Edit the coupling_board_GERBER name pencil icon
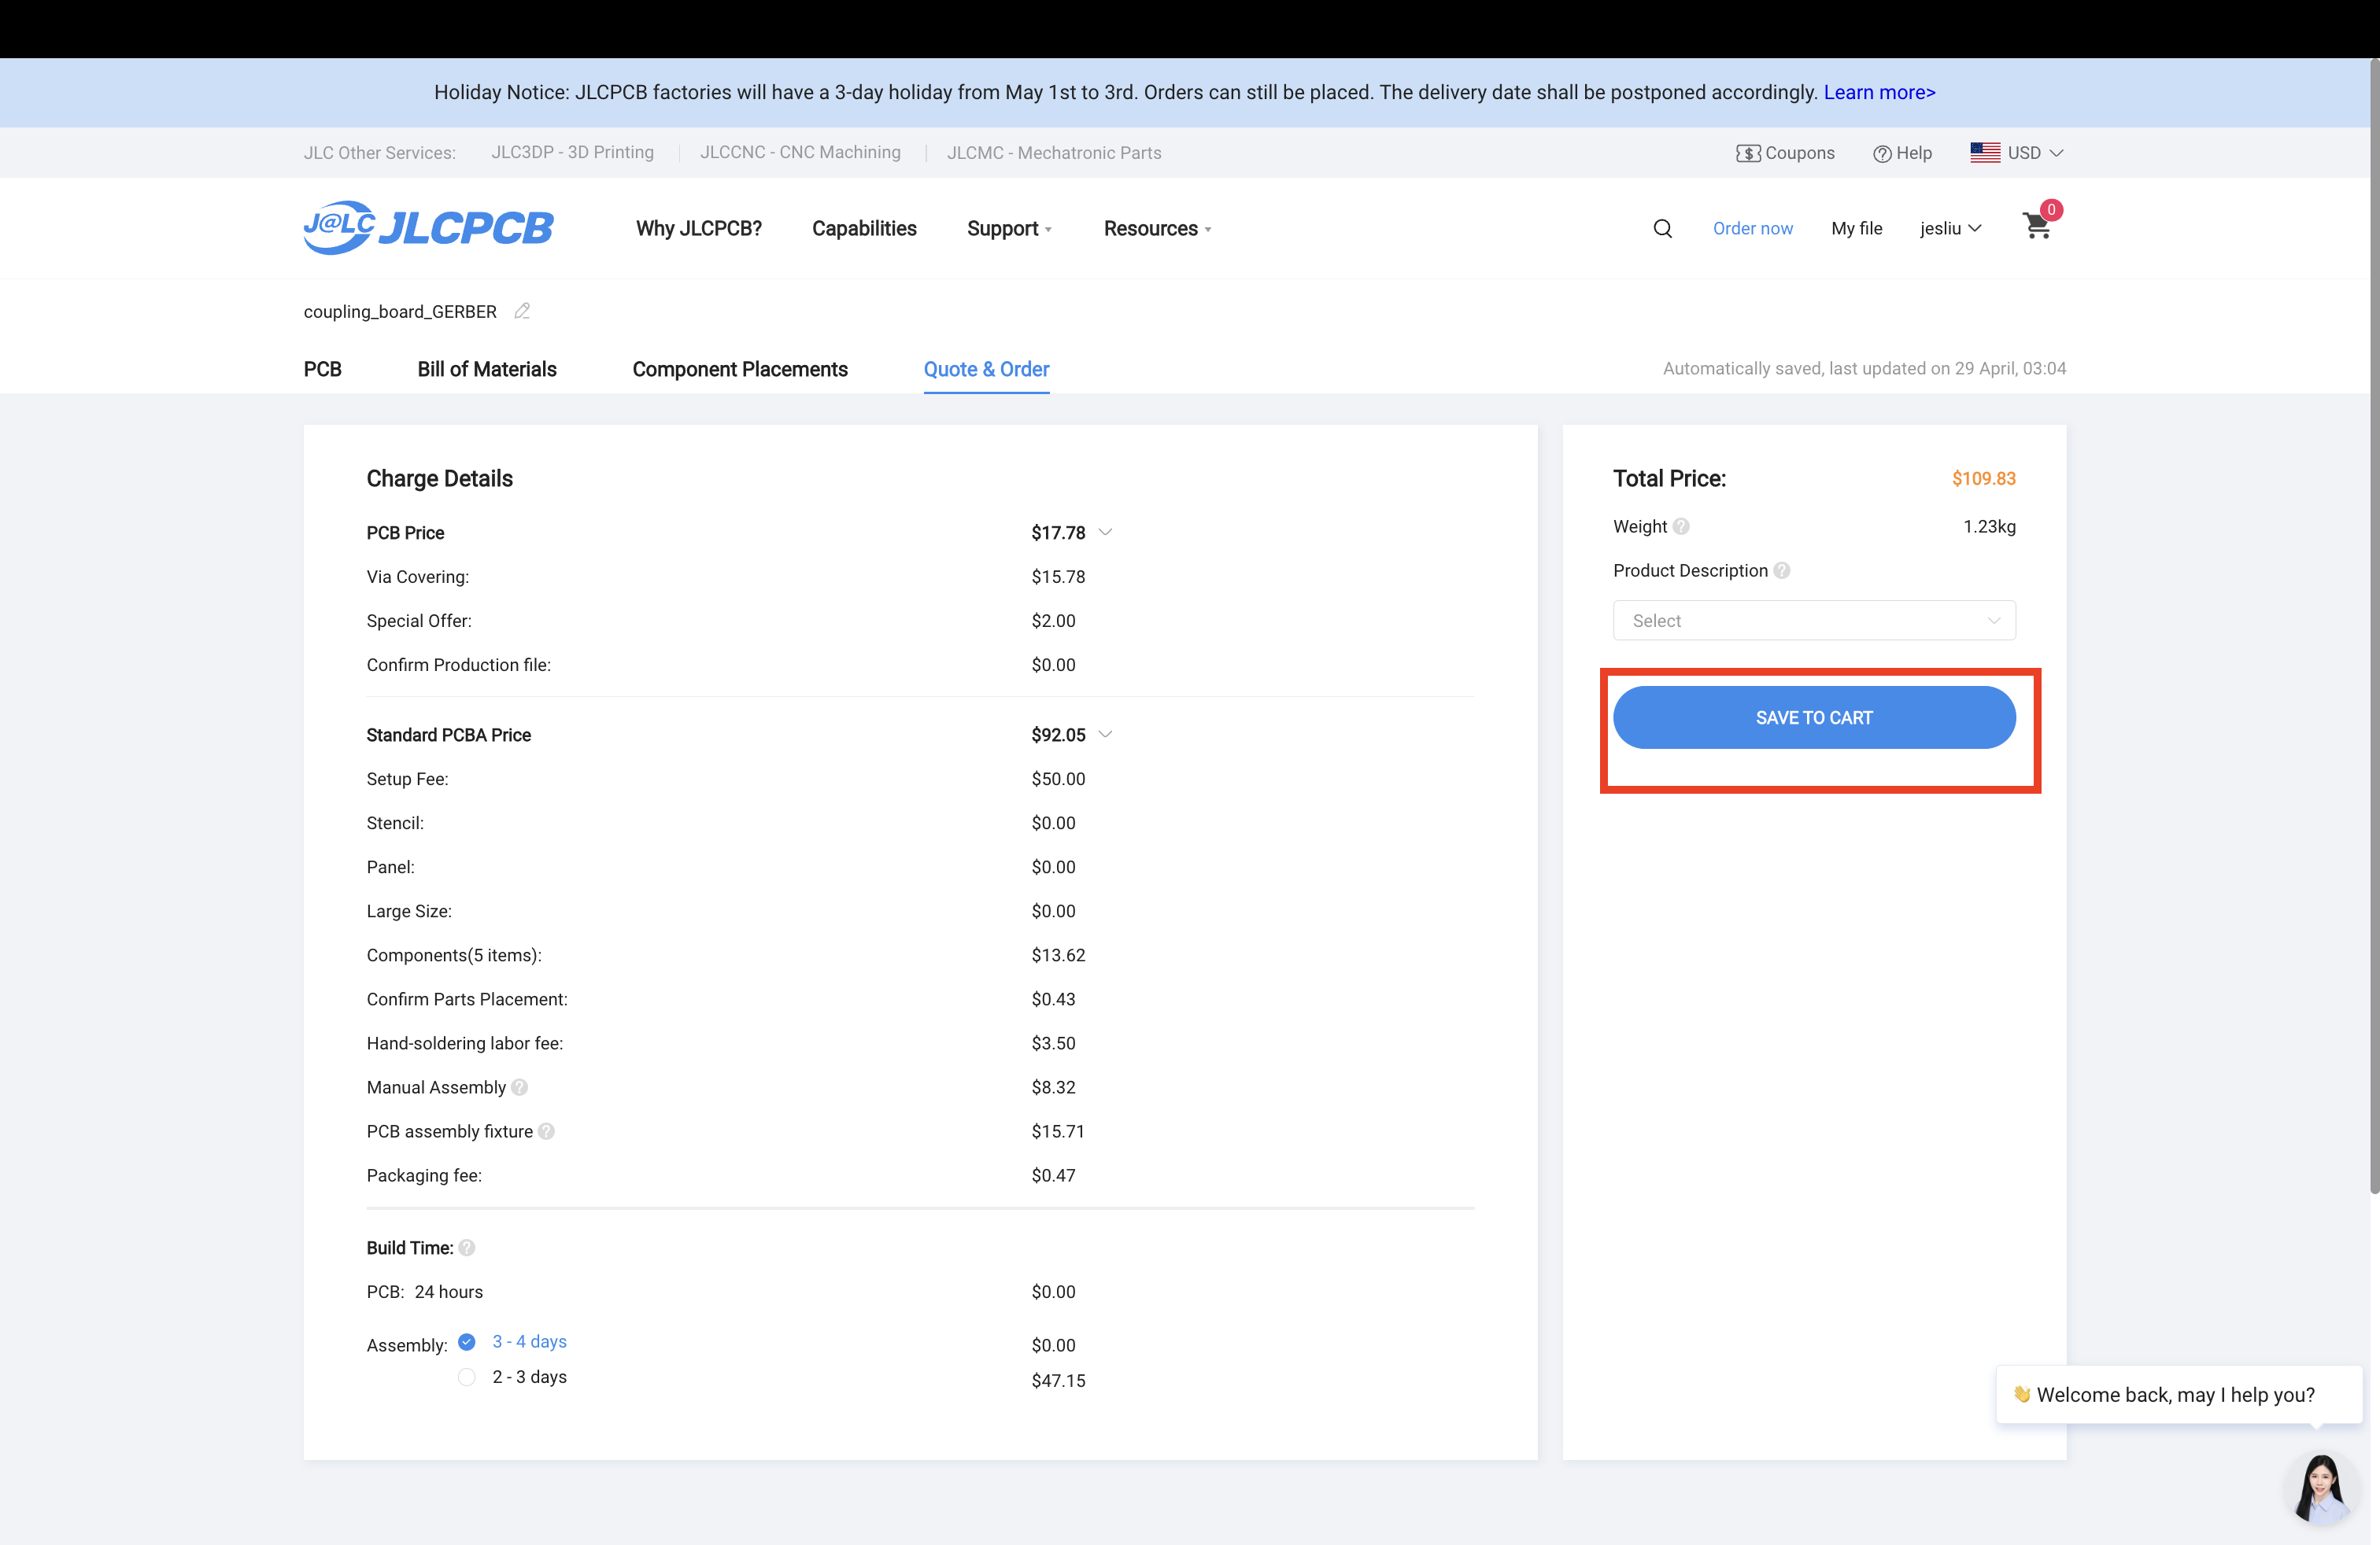2380x1545 pixels. pos(522,311)
